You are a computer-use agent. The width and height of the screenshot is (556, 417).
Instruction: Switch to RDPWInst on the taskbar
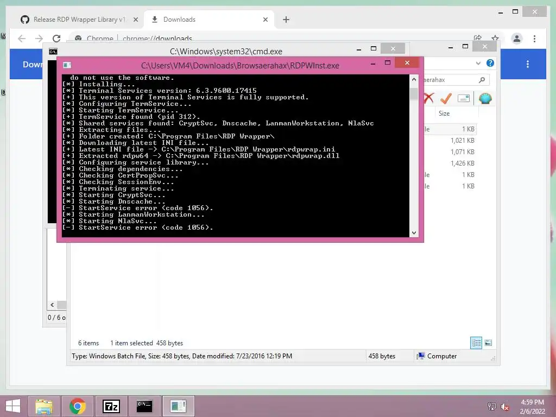pos(178,406)
